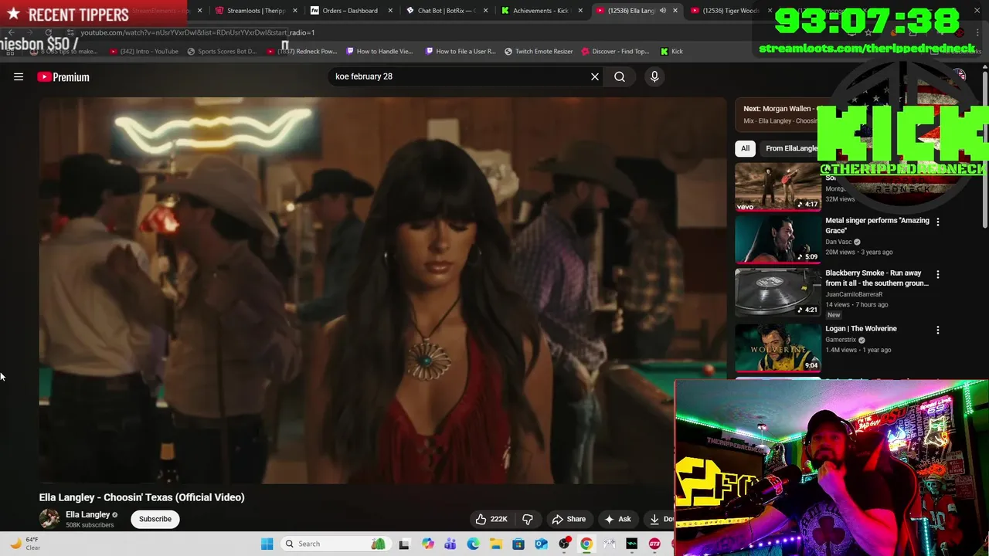The height and width of the screenshot is (556, 989).
Task: Click the Windows taskbar Search box
Action: (x=335, y=544)
